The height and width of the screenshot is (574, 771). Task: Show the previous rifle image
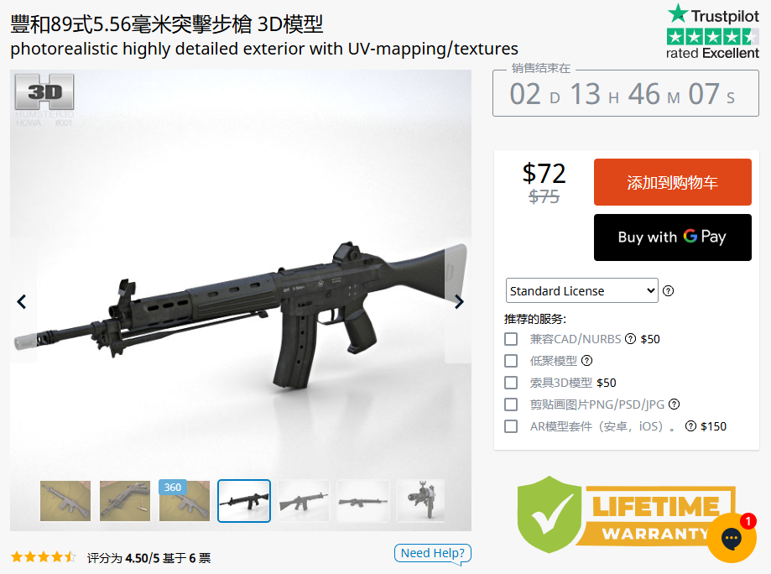(22, 301)
